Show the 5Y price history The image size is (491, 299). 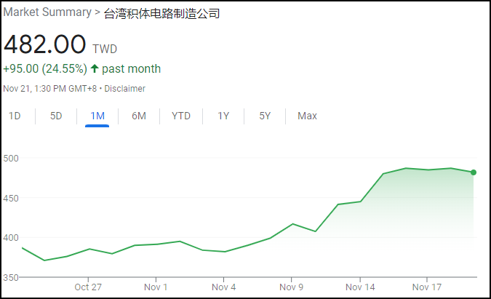pyautogui.click(x=265, y=116)
